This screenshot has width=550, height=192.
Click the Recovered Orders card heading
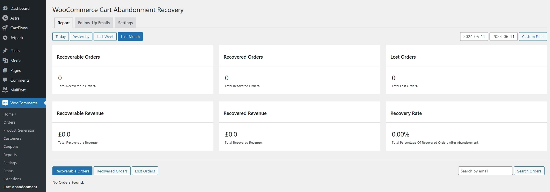coord(243,57)
